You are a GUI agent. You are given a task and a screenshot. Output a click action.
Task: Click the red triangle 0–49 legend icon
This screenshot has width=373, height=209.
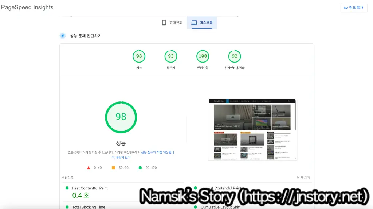[x=89, y=168]
